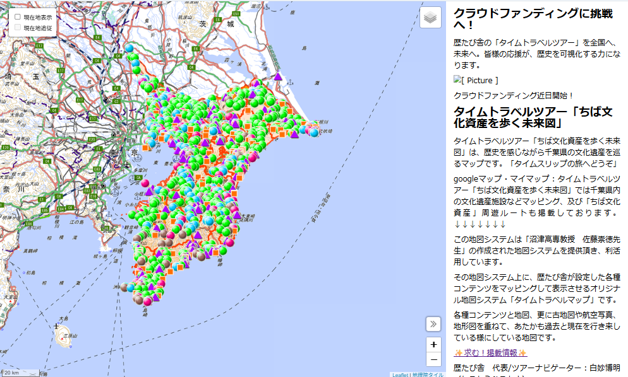The height and width of the screenshot is (377, 628).
Task: Click the northernmost blue circle marker
Action: (129, 48)
